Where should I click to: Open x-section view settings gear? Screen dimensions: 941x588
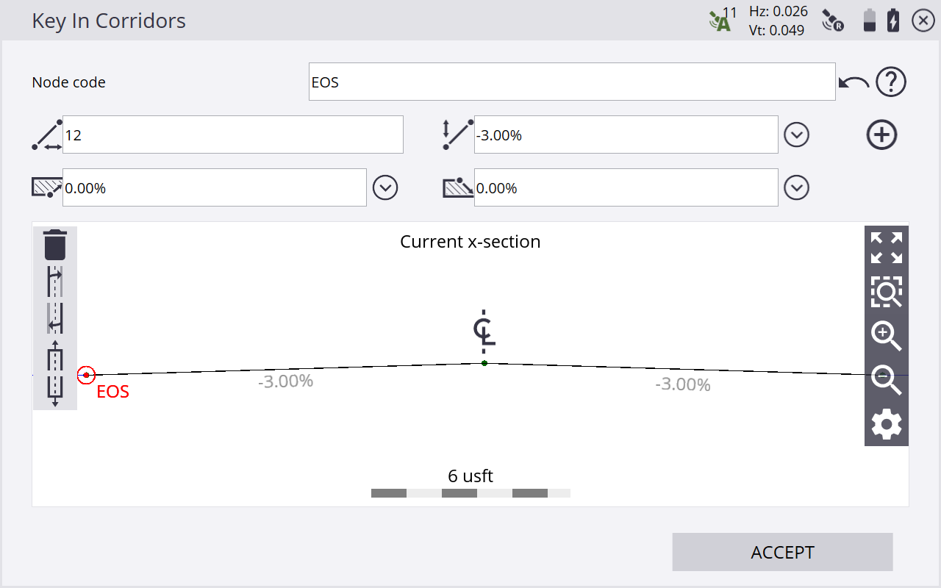886,425
